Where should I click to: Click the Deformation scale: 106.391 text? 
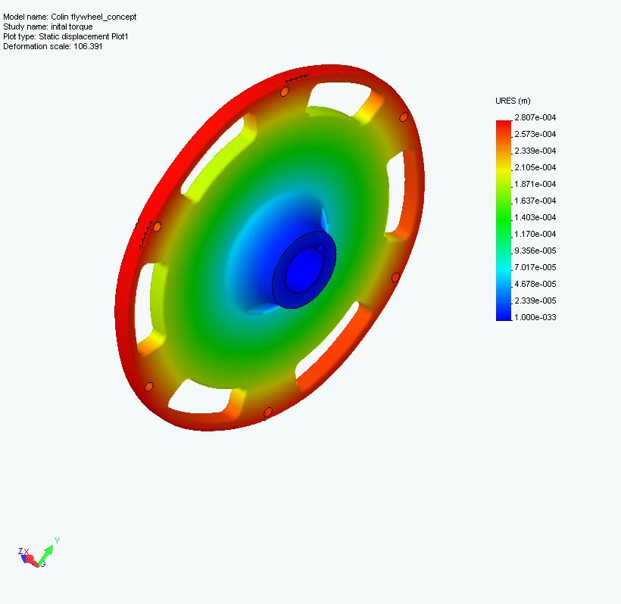click(53, 46)
